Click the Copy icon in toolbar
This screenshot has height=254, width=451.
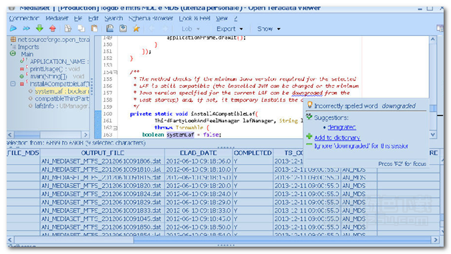[81, 29]
